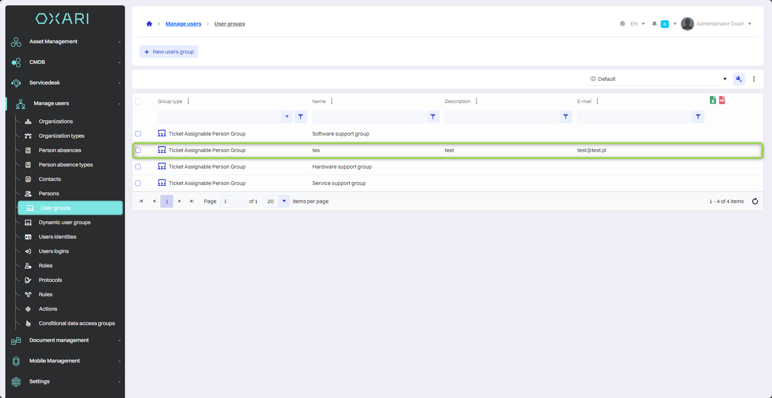Open Dynamic user groups in sidebar

pyautogui.click(x=65, y=222)
